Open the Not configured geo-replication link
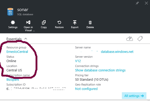Viewport: 150px width, 101px height. coord(86,89)
